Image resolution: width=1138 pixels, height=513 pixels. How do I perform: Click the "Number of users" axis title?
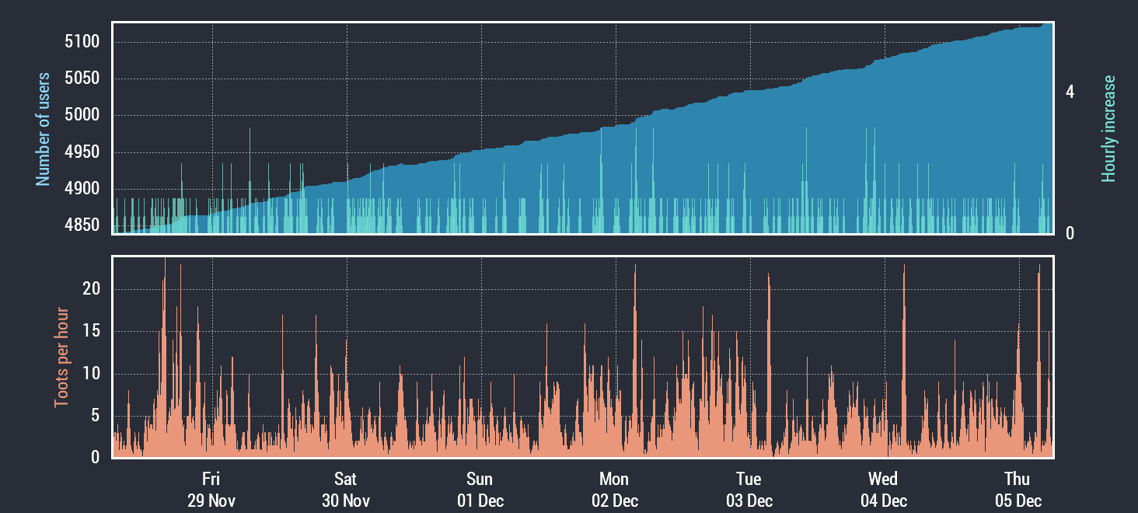click(x=43, y=129)
